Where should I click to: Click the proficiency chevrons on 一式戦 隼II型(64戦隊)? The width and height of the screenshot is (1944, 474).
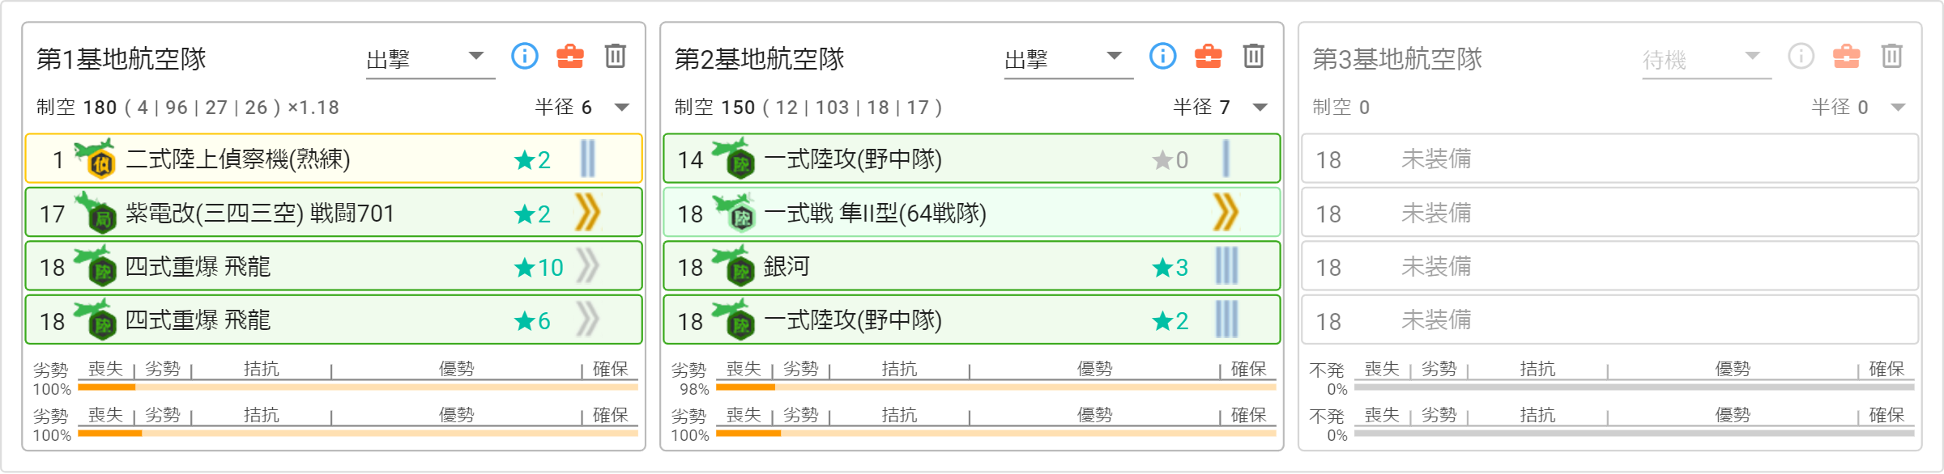coord(1226,213)
